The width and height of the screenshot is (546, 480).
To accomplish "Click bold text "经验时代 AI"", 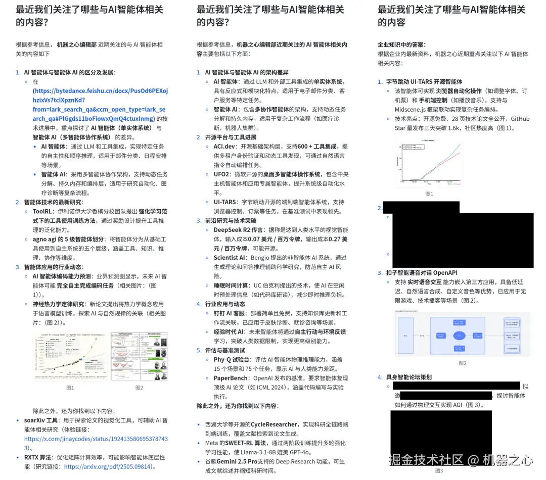I will (x=229, y=332).
